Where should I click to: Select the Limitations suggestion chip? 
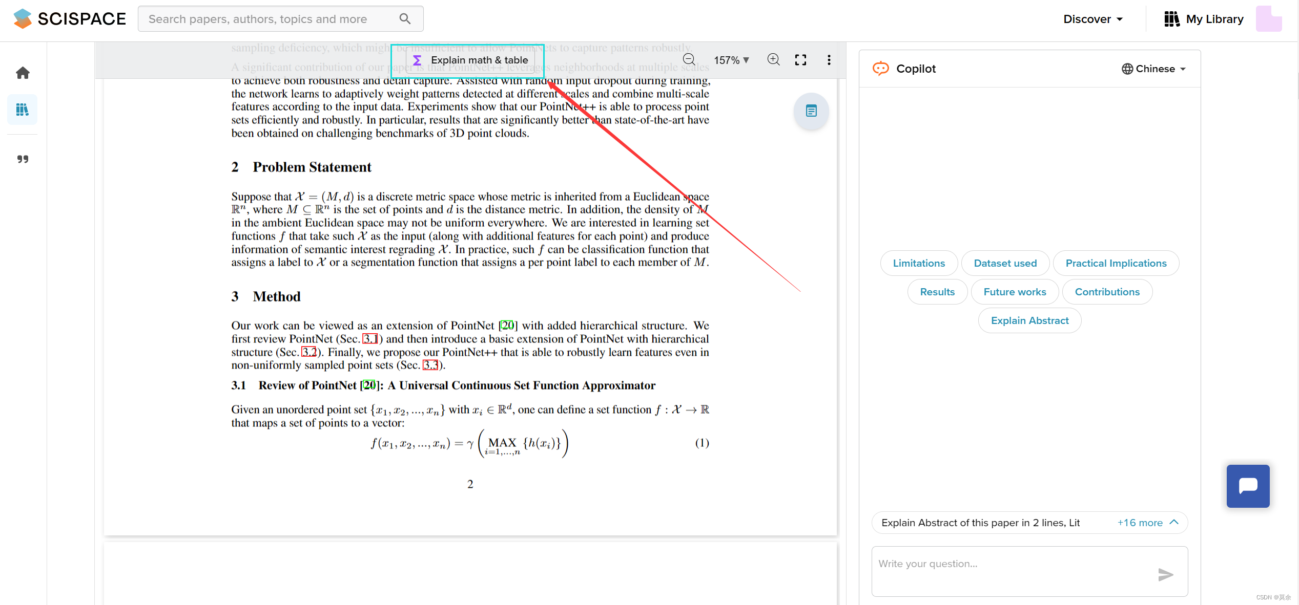click(x=918, y=263)
